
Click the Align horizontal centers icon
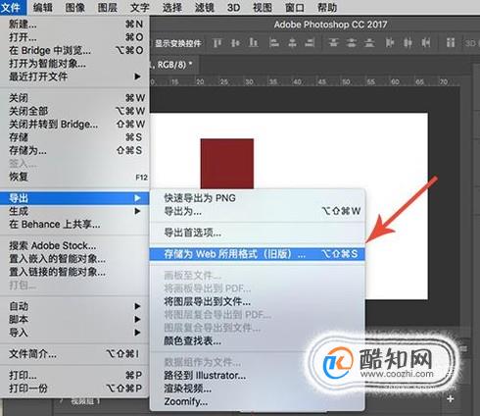[292, 43]
